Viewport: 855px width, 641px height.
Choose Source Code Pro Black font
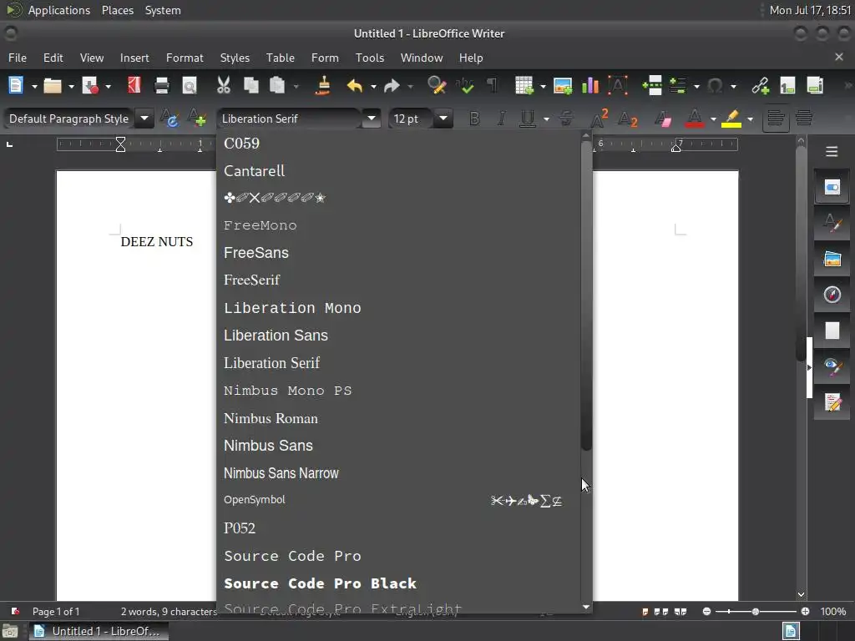398,583
